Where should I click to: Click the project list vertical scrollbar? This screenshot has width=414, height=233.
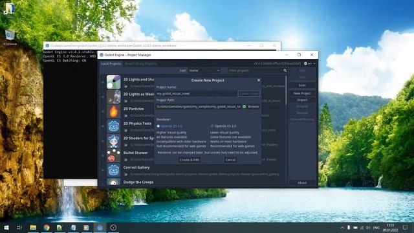coord(286,90)
